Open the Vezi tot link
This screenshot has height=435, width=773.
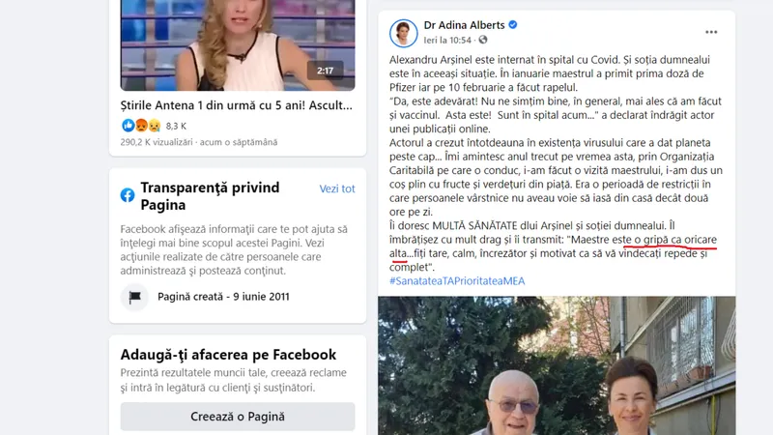[x=337, y=188]
